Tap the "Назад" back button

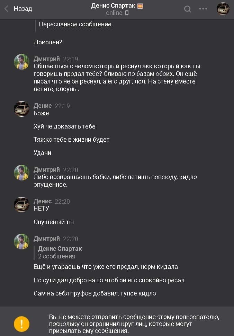pos(23,9)
